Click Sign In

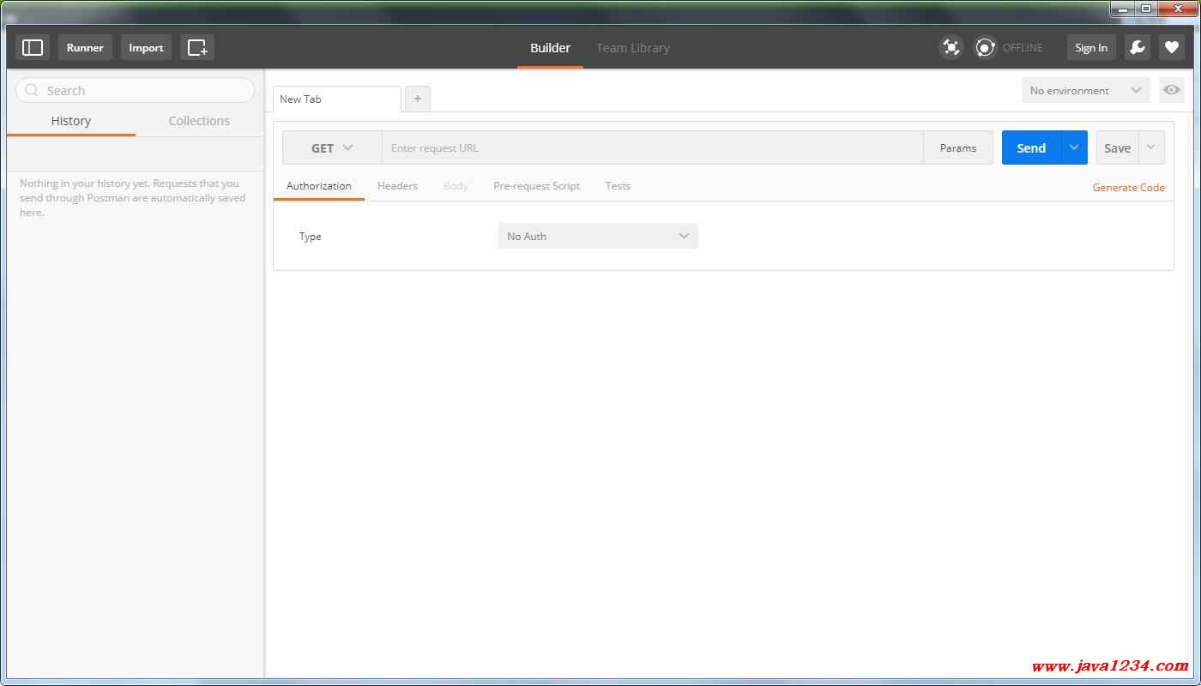1091,48
